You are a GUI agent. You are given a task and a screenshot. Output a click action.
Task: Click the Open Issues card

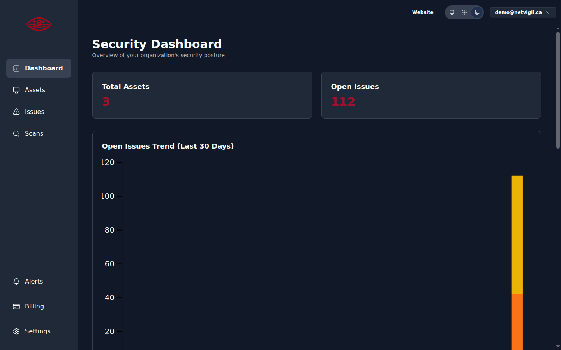tap(431, 95)
